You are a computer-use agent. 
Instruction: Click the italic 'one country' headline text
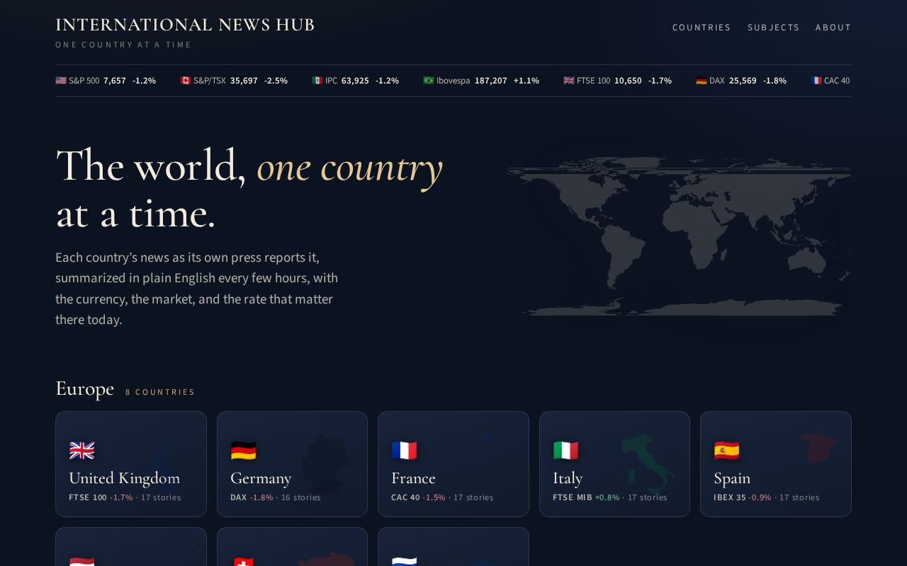[350, 168]
